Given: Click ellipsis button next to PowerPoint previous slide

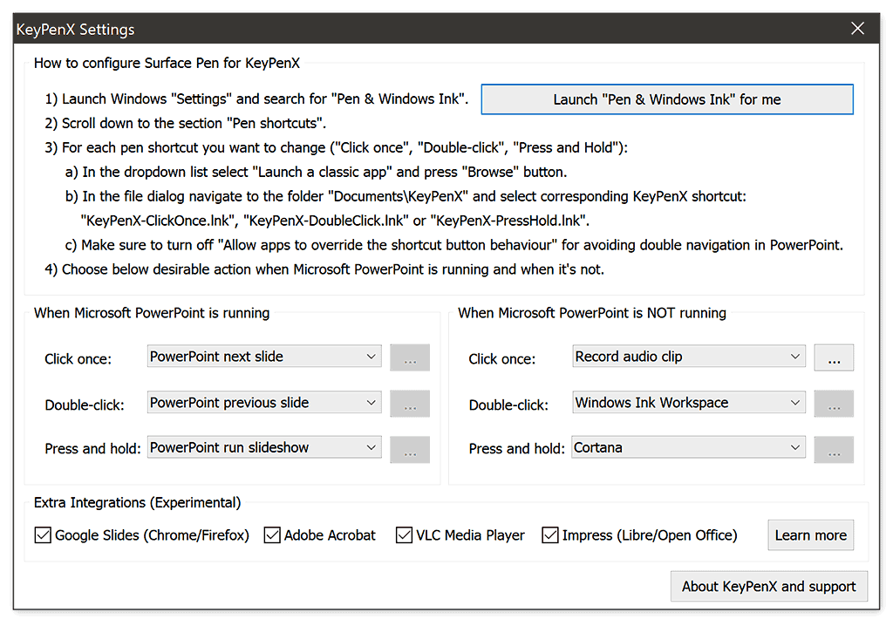Looking at the screenshot, I should tap(410, 404).
